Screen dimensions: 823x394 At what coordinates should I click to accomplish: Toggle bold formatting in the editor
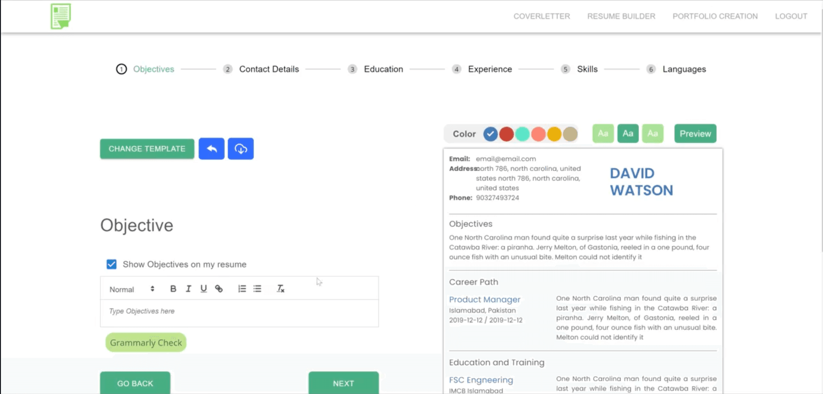[173, 289]
